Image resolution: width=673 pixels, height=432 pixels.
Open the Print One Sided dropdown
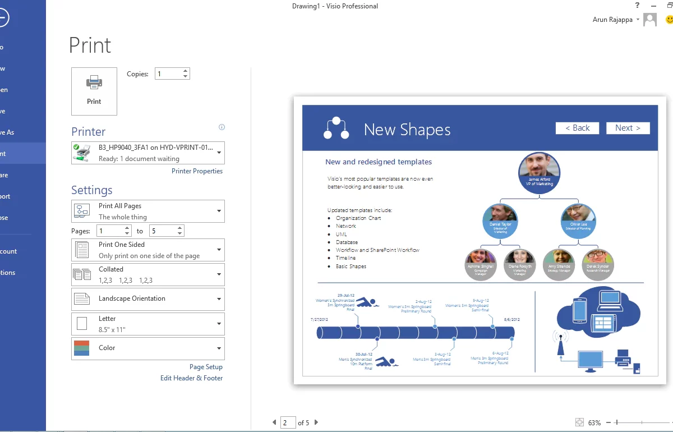click(148, 250)
